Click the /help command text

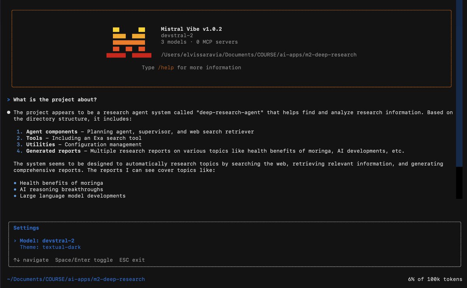pyautogui.click(x=166, y=68)
